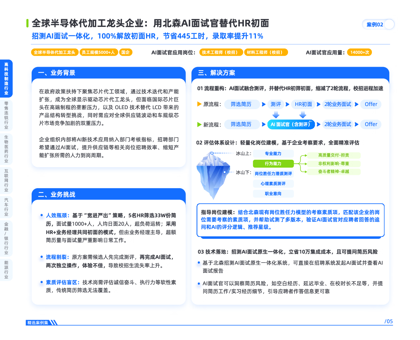
Task: Click the 心理素质测评 box
Action: click(273, 184)
